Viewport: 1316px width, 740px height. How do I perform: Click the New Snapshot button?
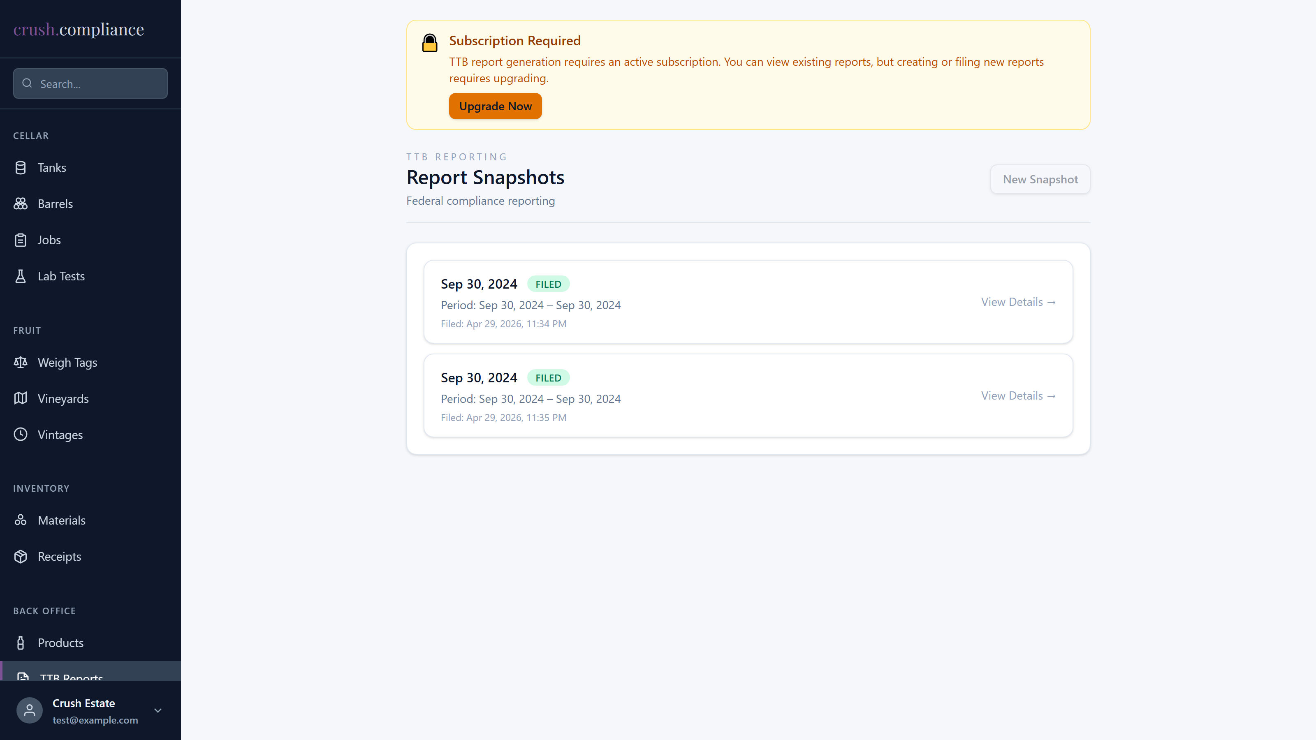1040,179
